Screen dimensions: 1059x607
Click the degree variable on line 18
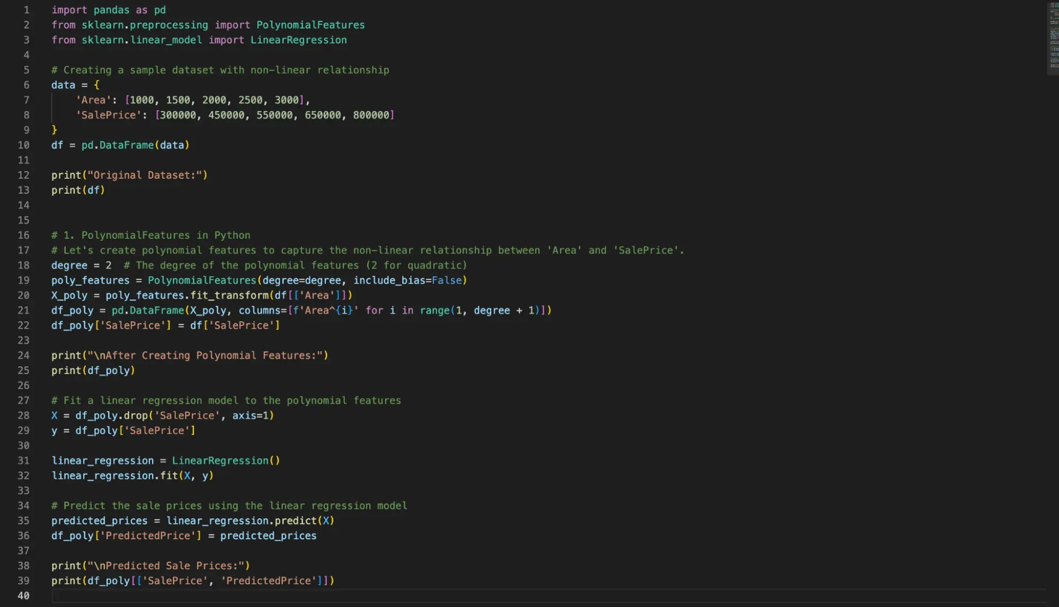click(69, 265)
